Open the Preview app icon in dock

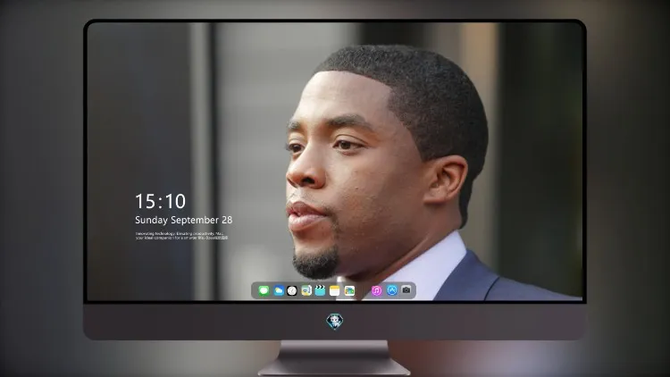pyautogui.click(x=306, y=290)
